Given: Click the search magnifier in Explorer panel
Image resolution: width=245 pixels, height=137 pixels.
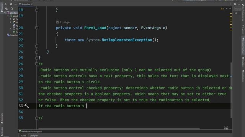Looking at the screenshot, I should [x=12, y=9].
